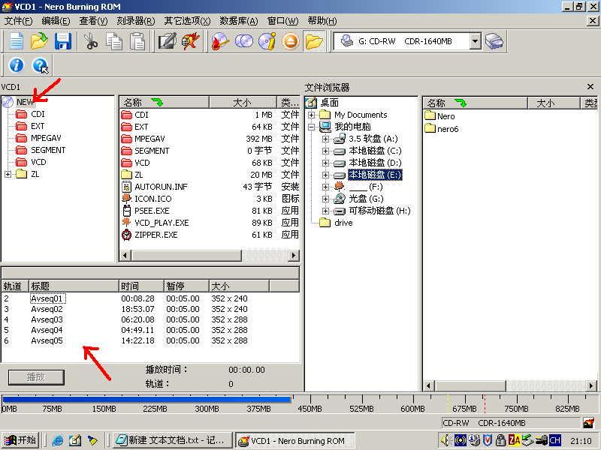Screen dimensions: 601x450
Task: Click the New compilation icon
Action: 16,41
